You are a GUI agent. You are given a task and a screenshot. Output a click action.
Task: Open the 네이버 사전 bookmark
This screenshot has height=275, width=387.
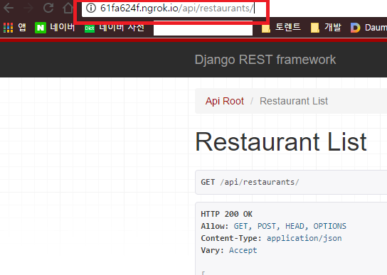[x=122, y=27]
